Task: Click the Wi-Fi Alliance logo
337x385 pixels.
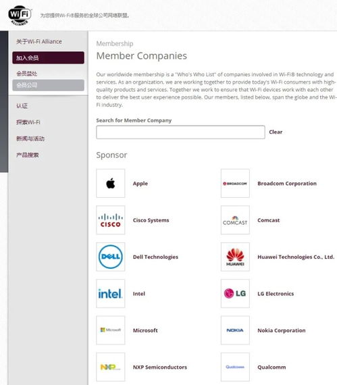Action: 20,16
